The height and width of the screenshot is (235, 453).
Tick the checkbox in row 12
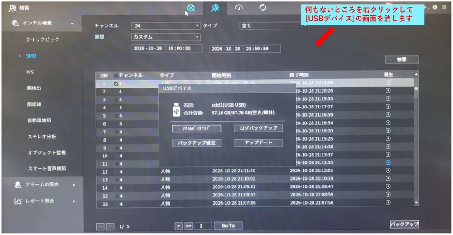(117, 172)
